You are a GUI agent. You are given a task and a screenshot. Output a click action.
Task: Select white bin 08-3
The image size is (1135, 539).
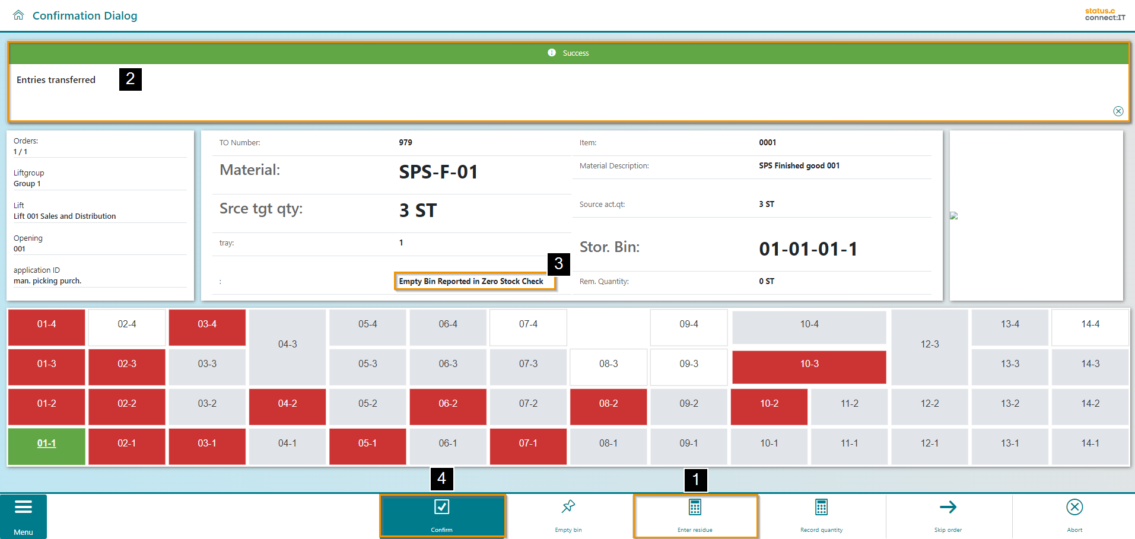tap(608, 364)
